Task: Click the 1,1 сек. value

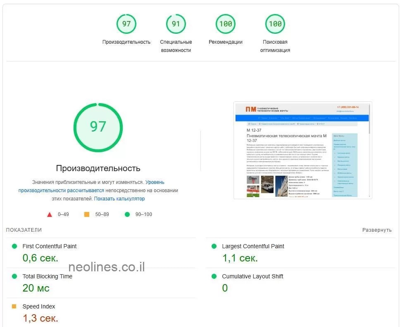Action: point(240,258)
